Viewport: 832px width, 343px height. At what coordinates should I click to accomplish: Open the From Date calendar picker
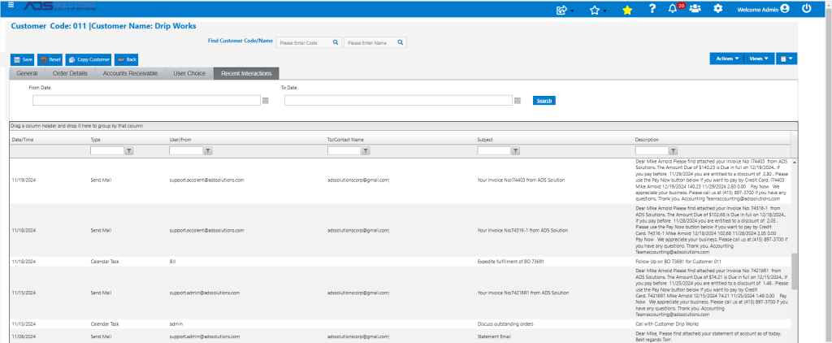(x=266, y=100)
